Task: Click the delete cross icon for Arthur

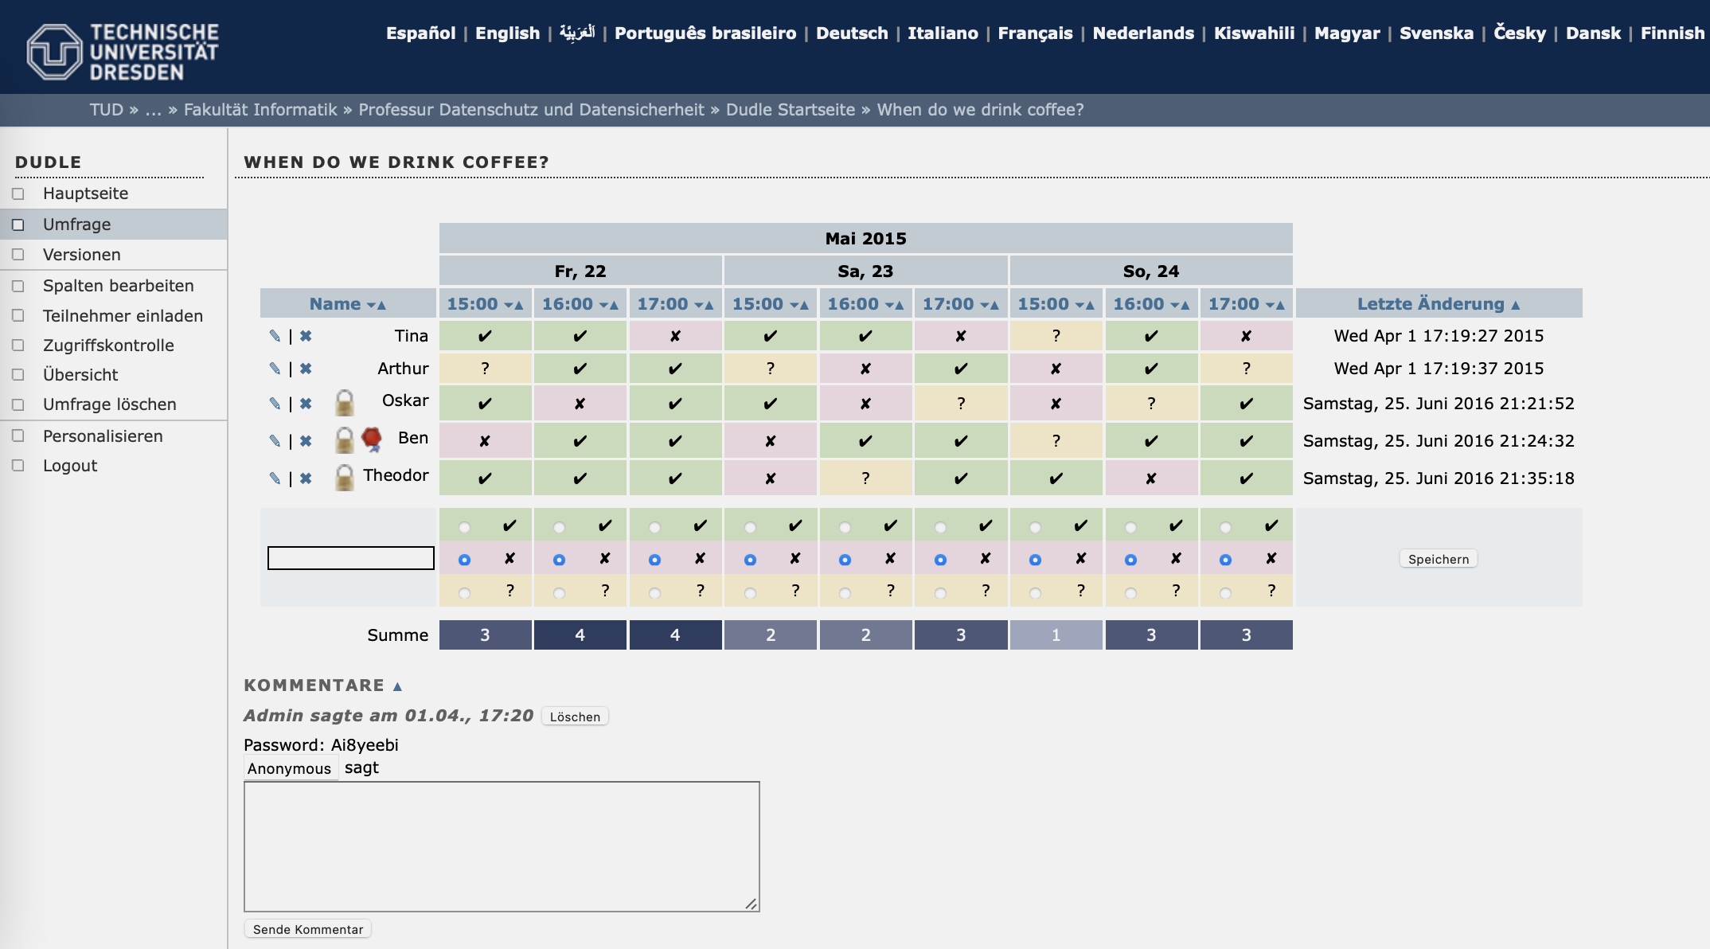Action: click(306, 369)
